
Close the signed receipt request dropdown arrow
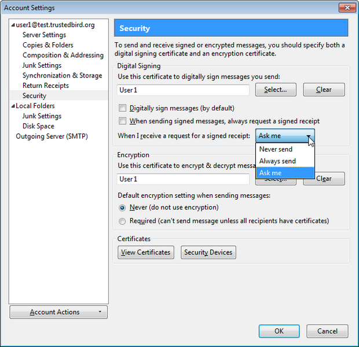click(309, 136)
